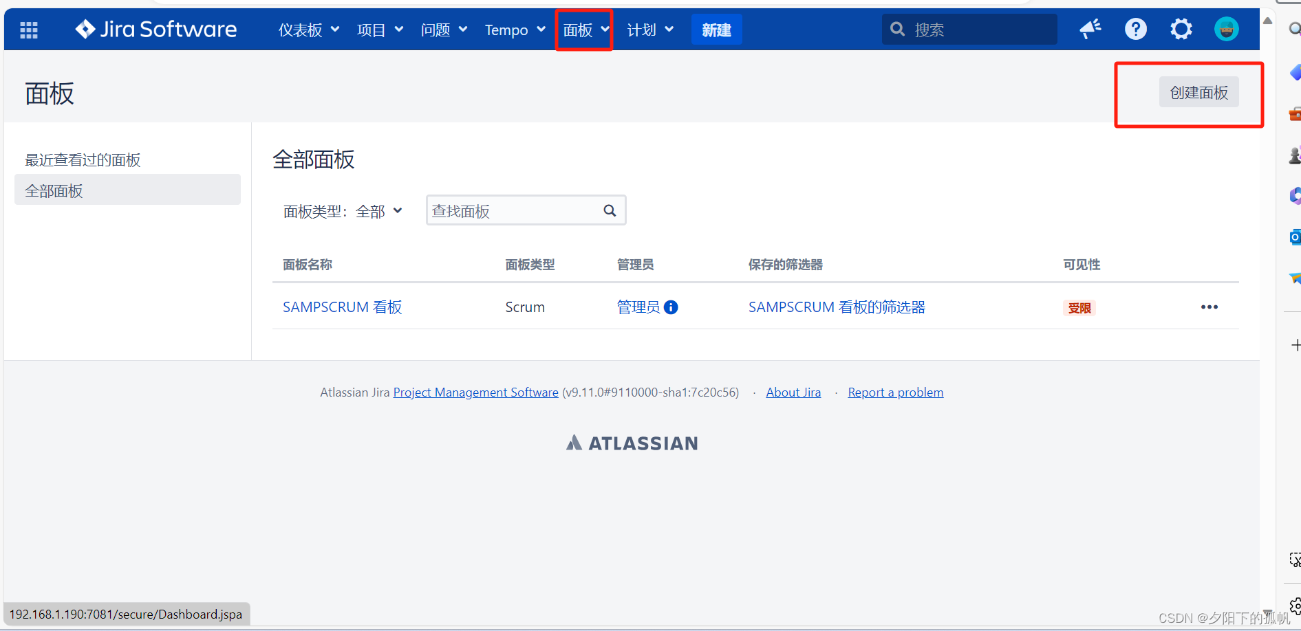Click the 面板类型 column header

coord(530,265)
